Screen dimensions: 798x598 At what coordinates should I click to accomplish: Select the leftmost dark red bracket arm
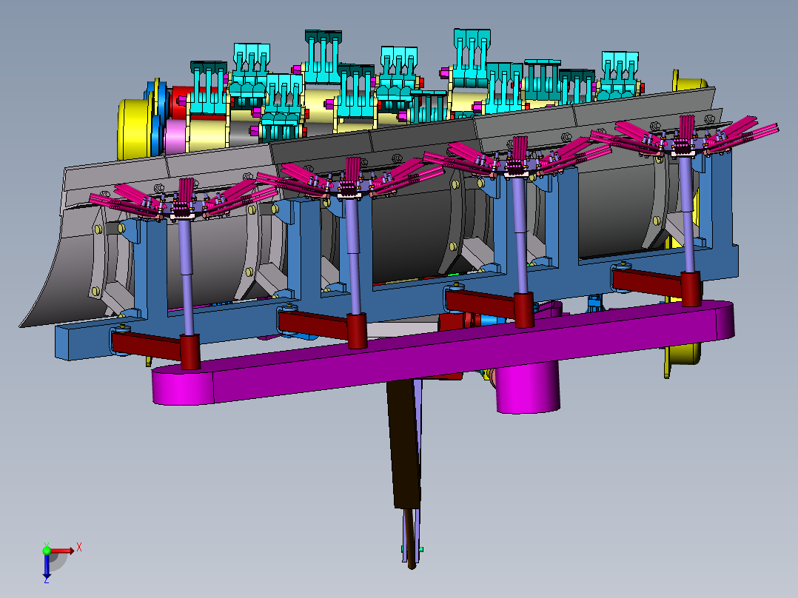pos(146,345)
